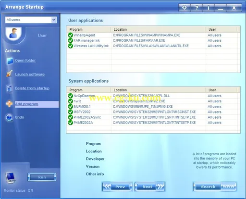Open the Open folder link
Viewport: 246px width, 199px height.
point(25,61)
